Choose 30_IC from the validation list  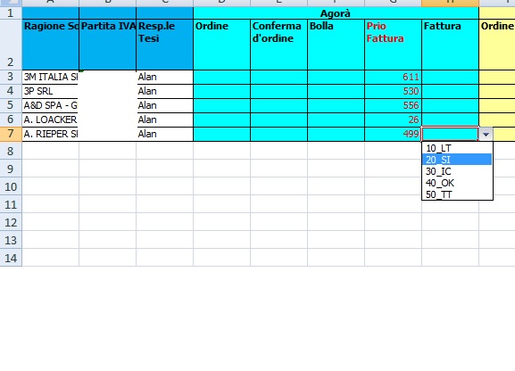[457, 171]
